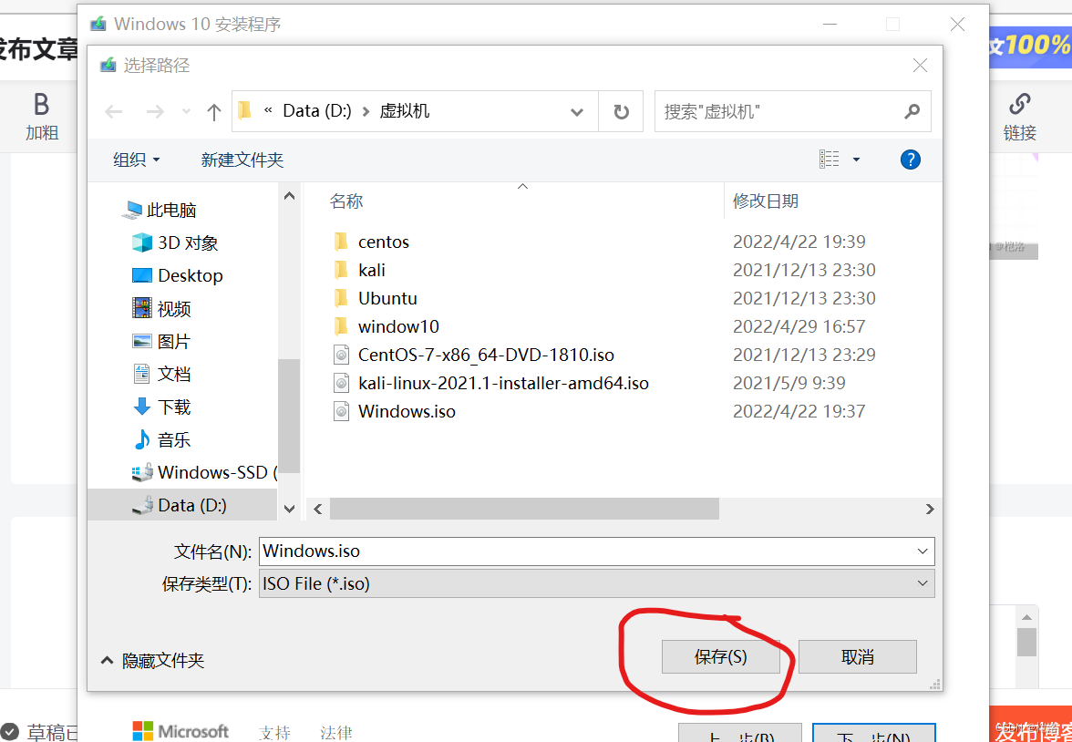Select 视频 in the sidebar
The height and width of the screenshot is (742, 1072).
pos(161,308)
